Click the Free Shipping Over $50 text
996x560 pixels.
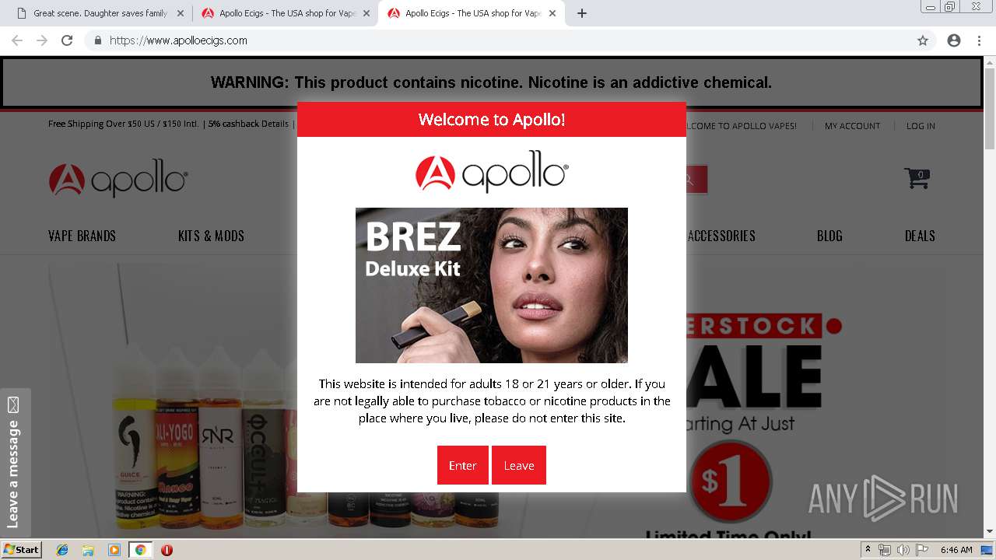tap(124, 124)
